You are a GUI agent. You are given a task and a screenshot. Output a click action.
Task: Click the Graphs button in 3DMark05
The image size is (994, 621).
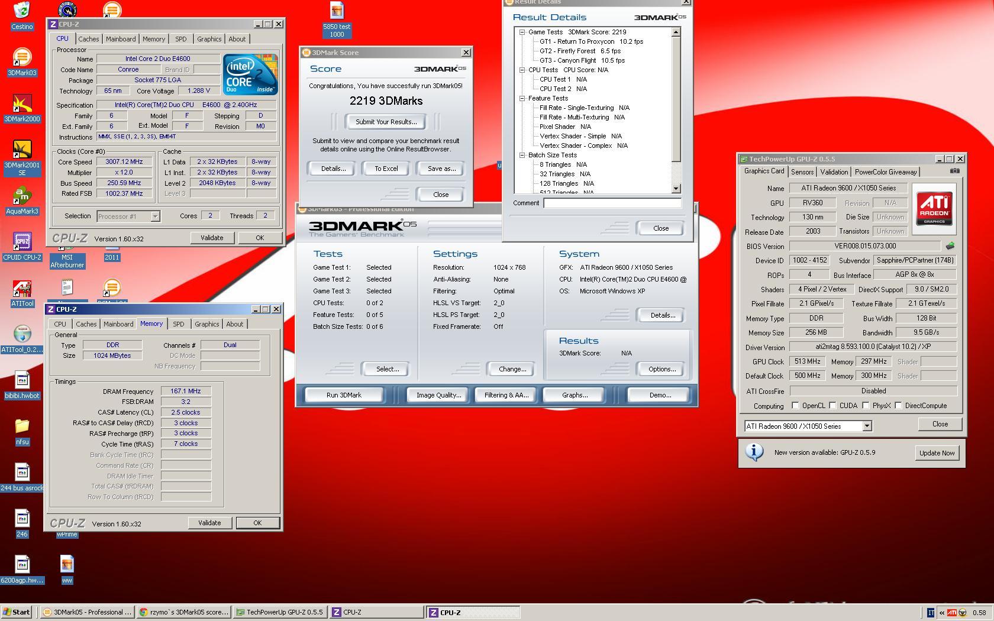coord(575,395)
